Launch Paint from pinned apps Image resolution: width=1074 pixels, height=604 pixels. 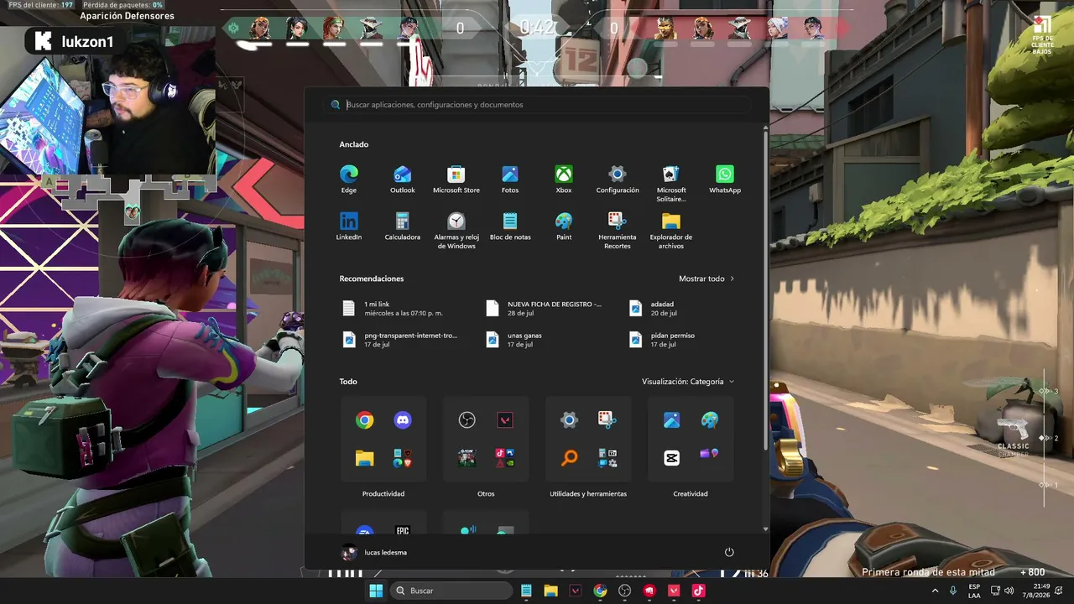pos(564,226)
